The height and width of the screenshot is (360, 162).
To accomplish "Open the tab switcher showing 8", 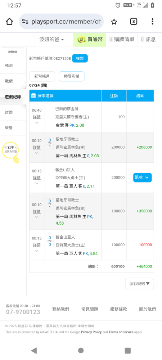I will point(134,22).
